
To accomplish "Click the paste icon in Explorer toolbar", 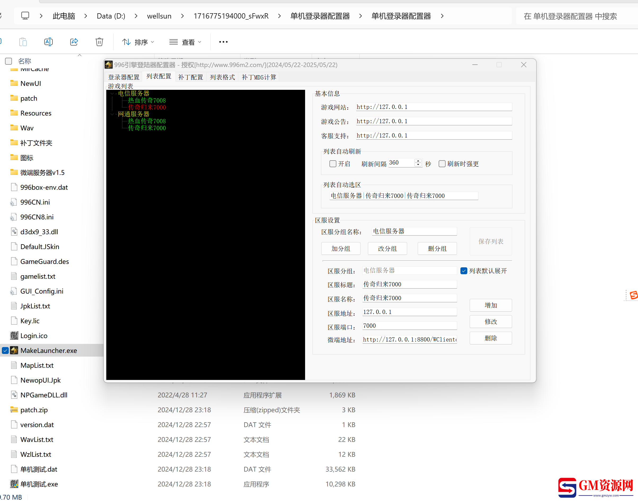I will point(23,42).
